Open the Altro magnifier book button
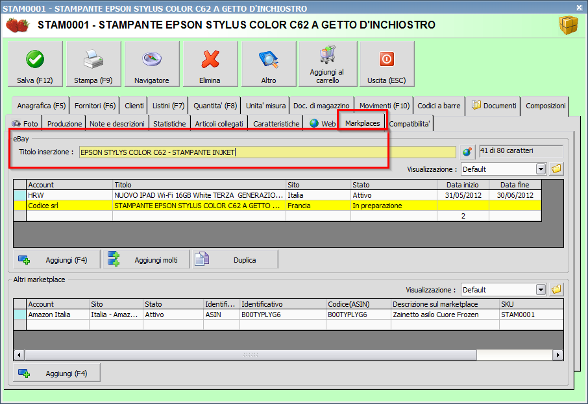588x404 pixels. pyautogui.click(x=269, y=64)
